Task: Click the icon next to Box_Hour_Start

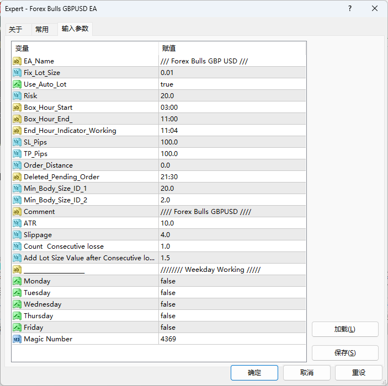Action: (17, 108)
